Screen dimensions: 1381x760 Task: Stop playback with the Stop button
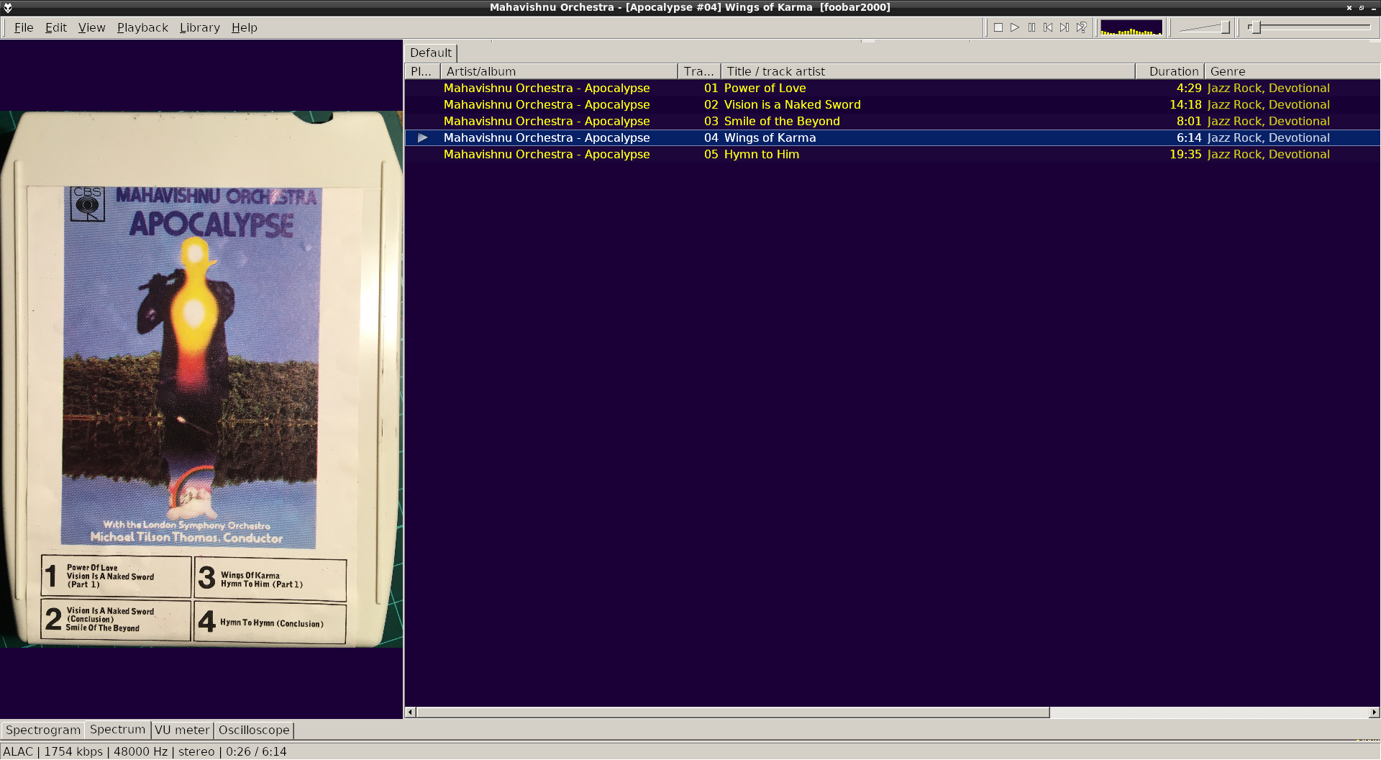point(998,27)
